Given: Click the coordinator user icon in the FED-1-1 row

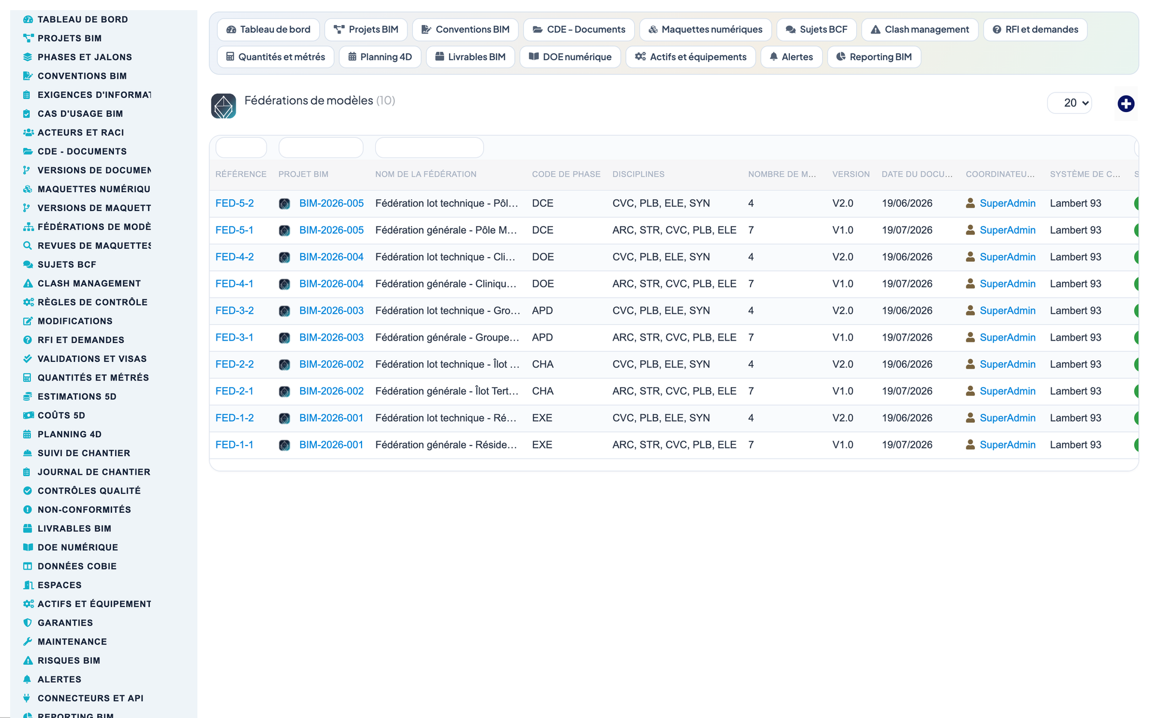Looking at the screenshot, I should click(971, 445).
